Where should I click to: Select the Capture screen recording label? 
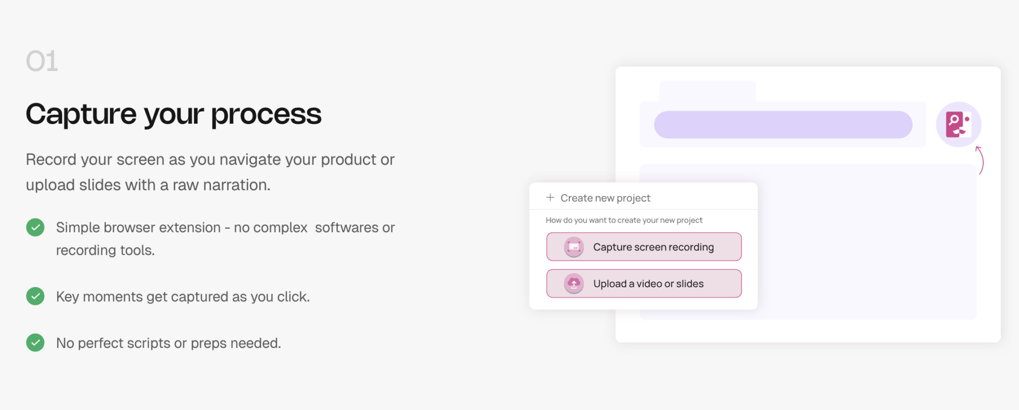pyautogui.click(x=653, y=247)
